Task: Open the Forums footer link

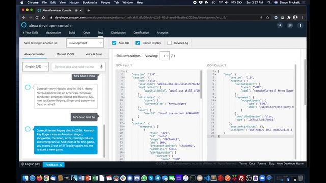Action: [x=262, y=164]
